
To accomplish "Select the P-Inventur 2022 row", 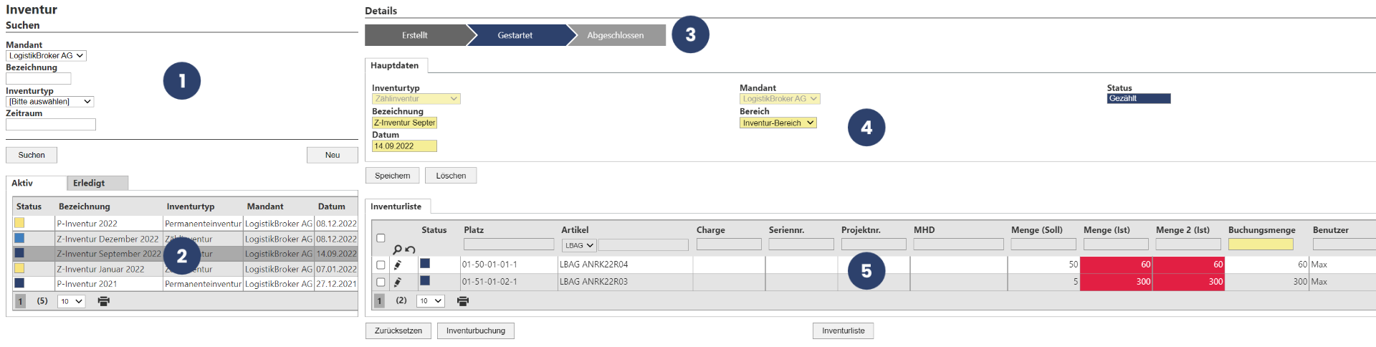I will click(x=186, y=224).
